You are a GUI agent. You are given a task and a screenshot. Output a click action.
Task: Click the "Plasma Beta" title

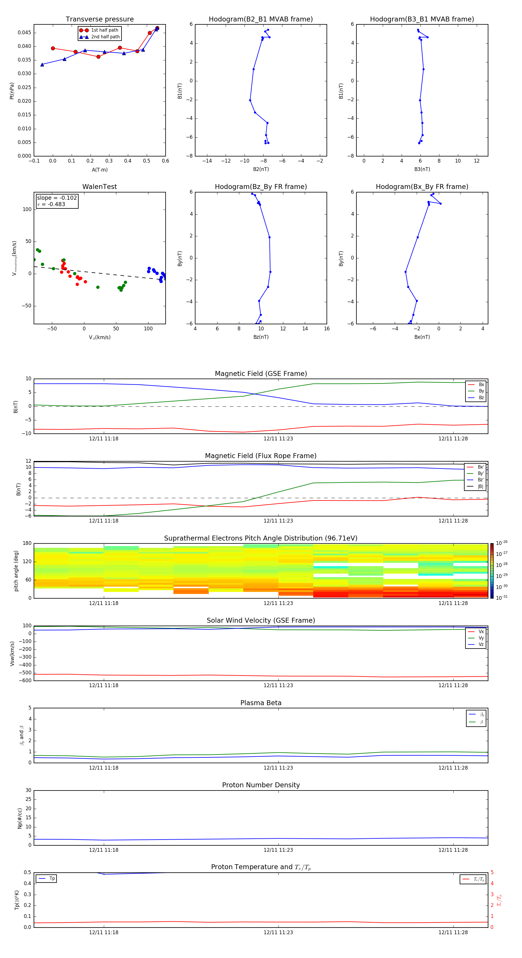(x=261, y=703)
